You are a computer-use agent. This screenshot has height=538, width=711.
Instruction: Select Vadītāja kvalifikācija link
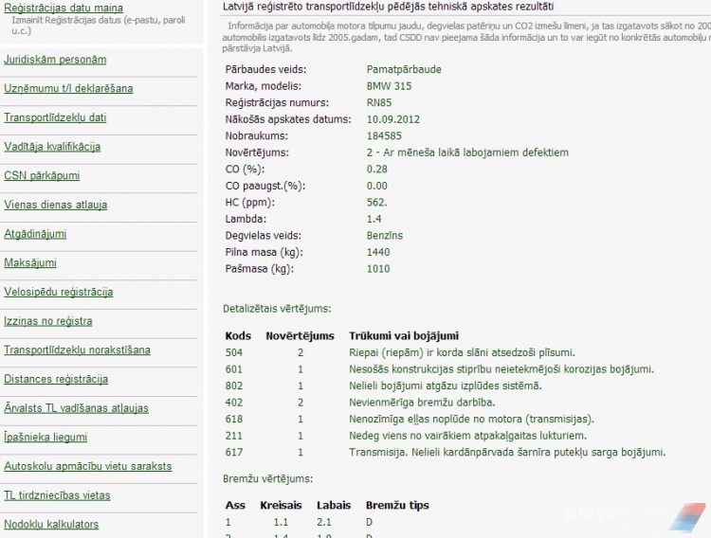[52, 147]
